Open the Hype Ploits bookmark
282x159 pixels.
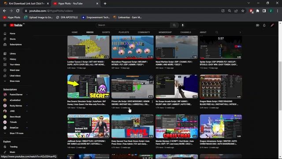11,17
